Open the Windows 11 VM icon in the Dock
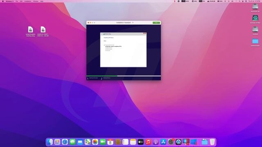262x147 pixels. click(194, 142)
